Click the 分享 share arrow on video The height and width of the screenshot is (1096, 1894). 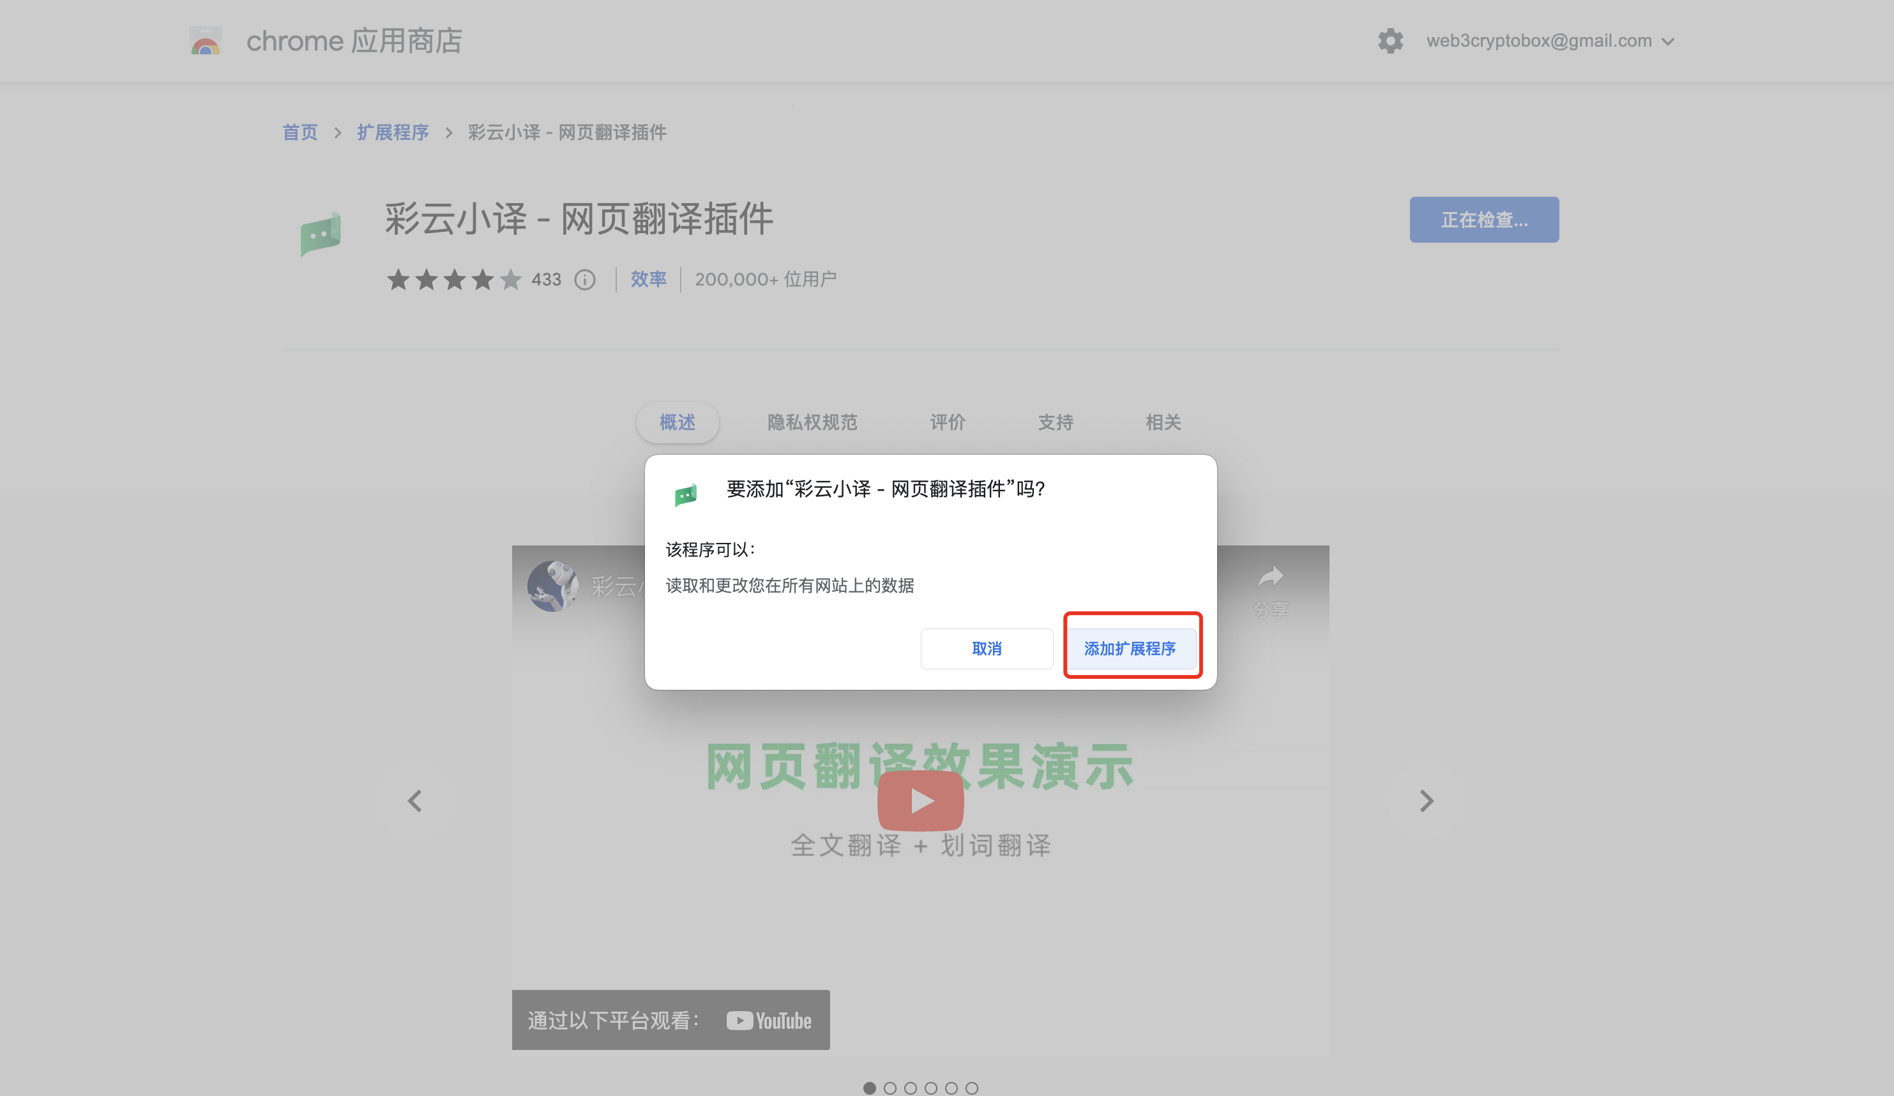[x=1270, y=591]
